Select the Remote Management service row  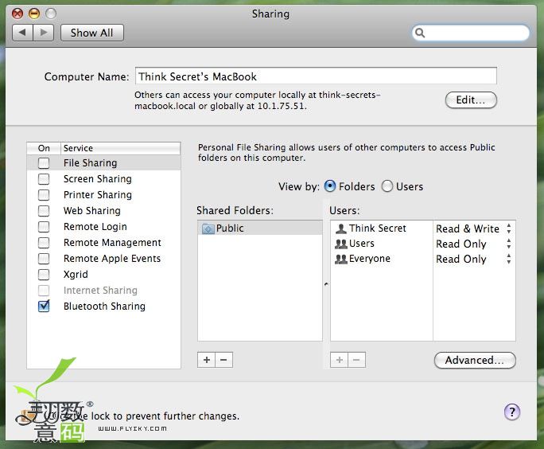(103, 243)
